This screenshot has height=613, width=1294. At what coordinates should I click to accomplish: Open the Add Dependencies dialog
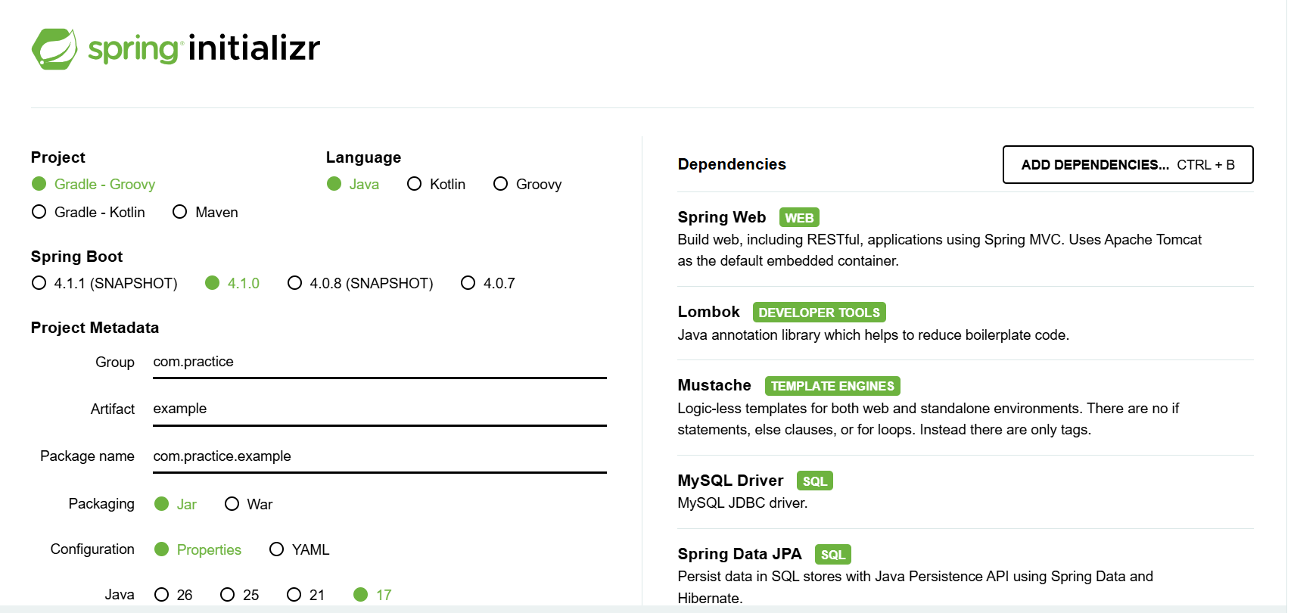[x=1128, y=165]
